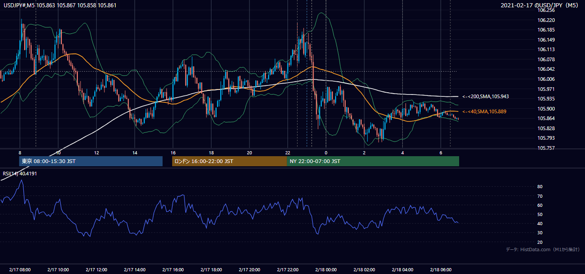Click the 105.971 price axis label
The height and width of the screenshot is (274, 585).
coord(546,89)
